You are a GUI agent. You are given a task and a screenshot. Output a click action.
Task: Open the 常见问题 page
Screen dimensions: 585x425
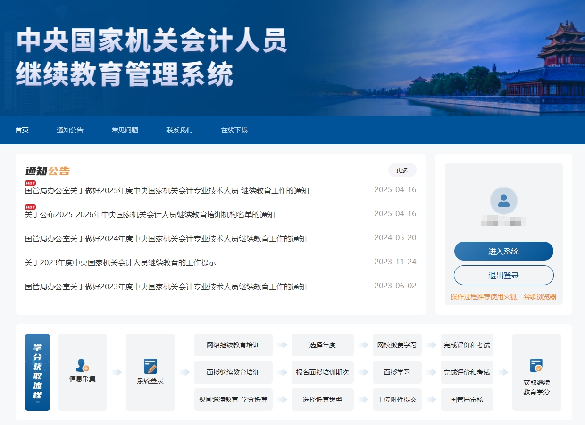point(125,130)
